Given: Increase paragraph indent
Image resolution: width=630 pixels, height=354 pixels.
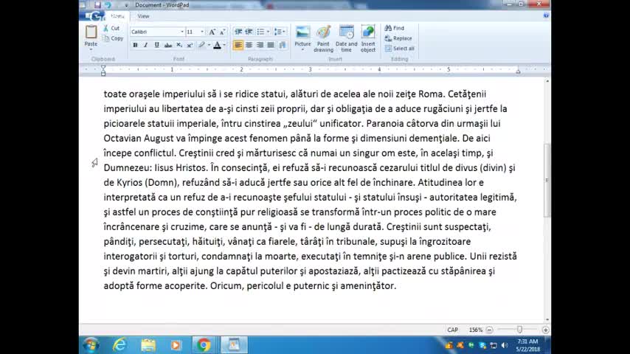Looking at the screenshot, I should point(249,32).
